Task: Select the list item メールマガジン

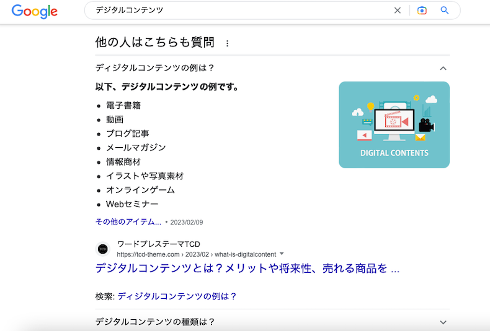Action: tap(136, 147)
